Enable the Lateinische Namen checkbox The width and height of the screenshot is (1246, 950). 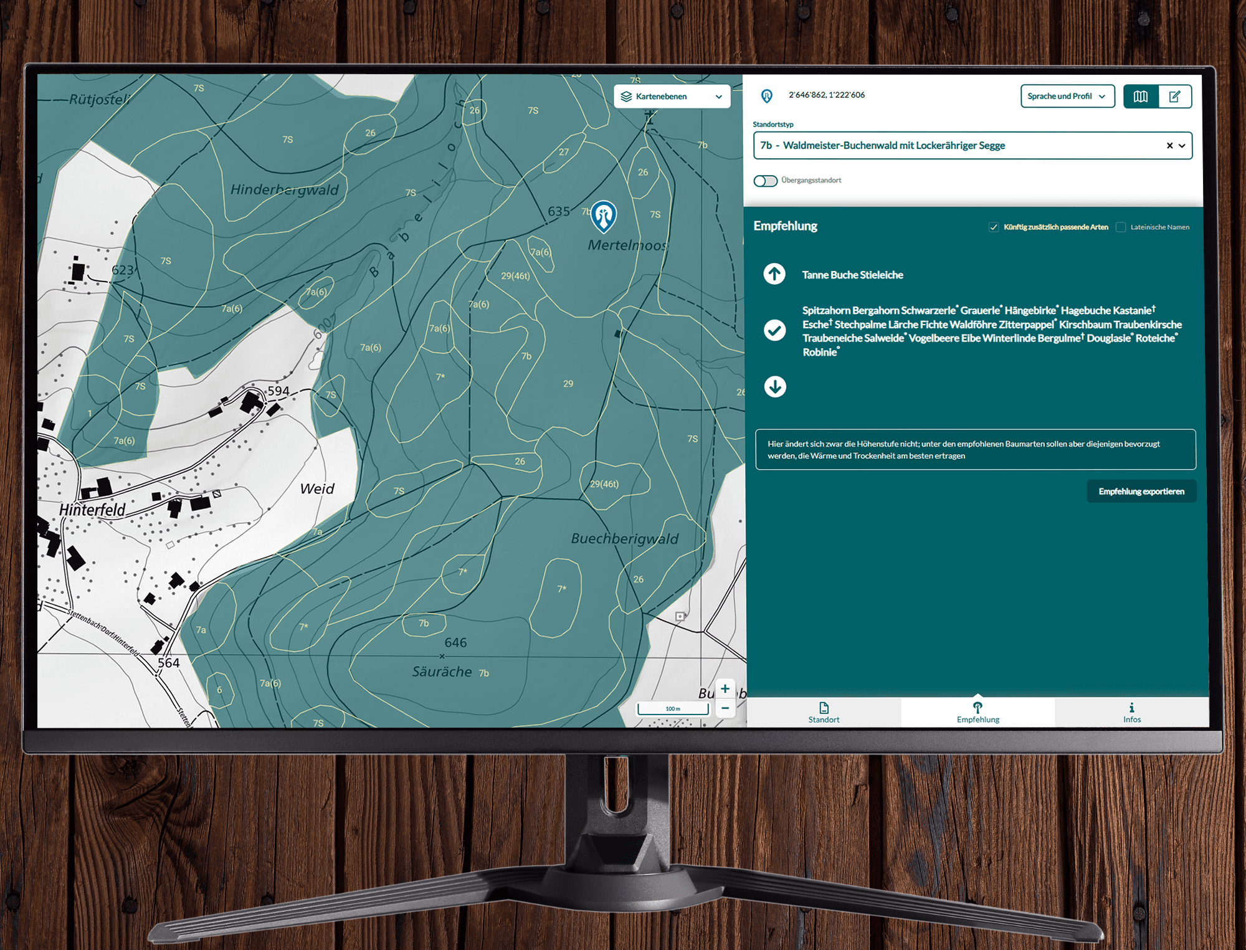click(1121, 227)
